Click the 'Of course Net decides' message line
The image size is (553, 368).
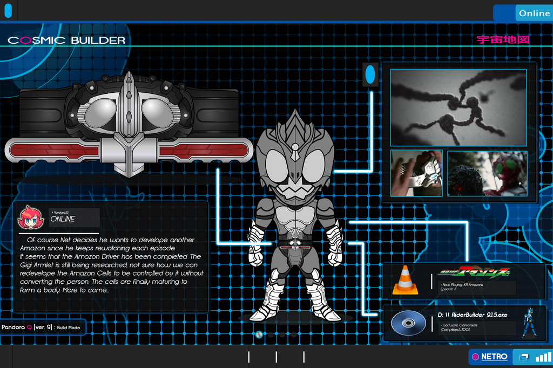(x=111, y=240)
